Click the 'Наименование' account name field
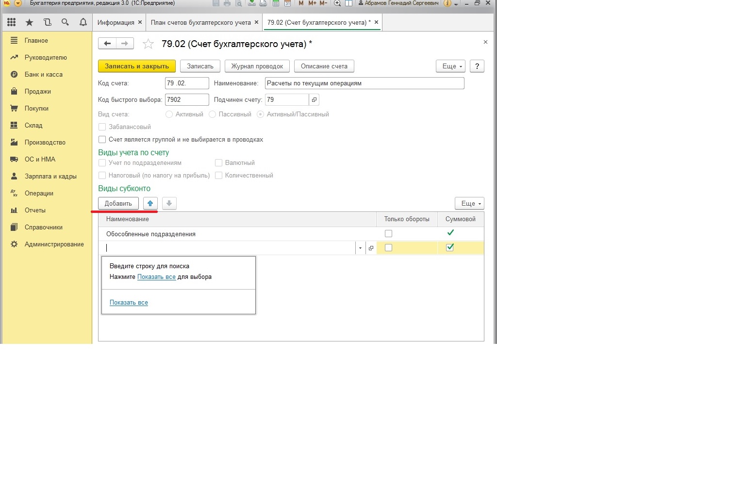Screen dimensions: 729x486 (x=364, y=83)
